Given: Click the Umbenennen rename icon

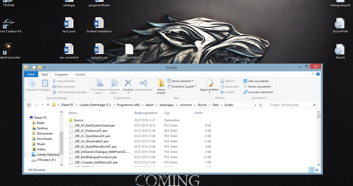Looking at the screenshot, I should 143,84.
